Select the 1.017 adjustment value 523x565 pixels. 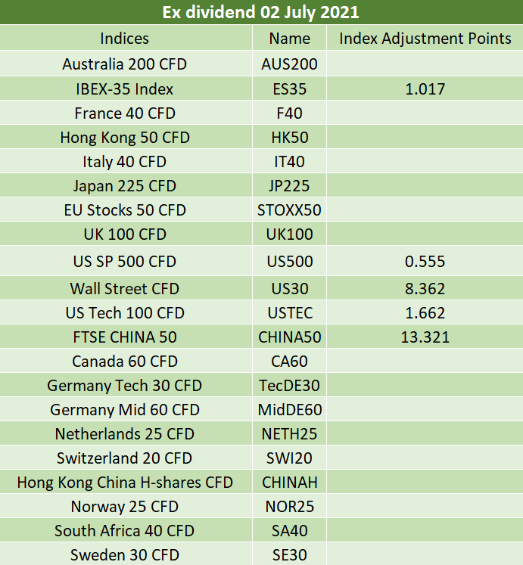(x=425, y=89)
